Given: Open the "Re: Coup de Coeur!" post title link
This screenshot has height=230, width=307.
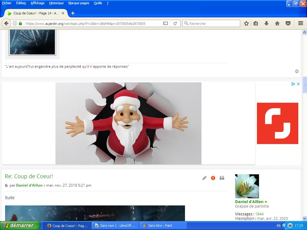Looking at the screenshot, I should [x=29, y=176].
